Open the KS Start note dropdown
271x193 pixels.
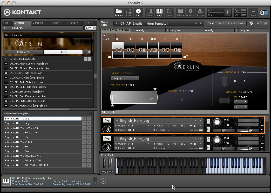(x=241, y=102)
